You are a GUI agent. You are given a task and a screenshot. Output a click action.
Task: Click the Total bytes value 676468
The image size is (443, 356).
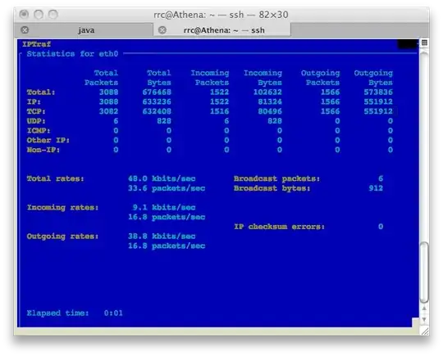tap(157, 92)
